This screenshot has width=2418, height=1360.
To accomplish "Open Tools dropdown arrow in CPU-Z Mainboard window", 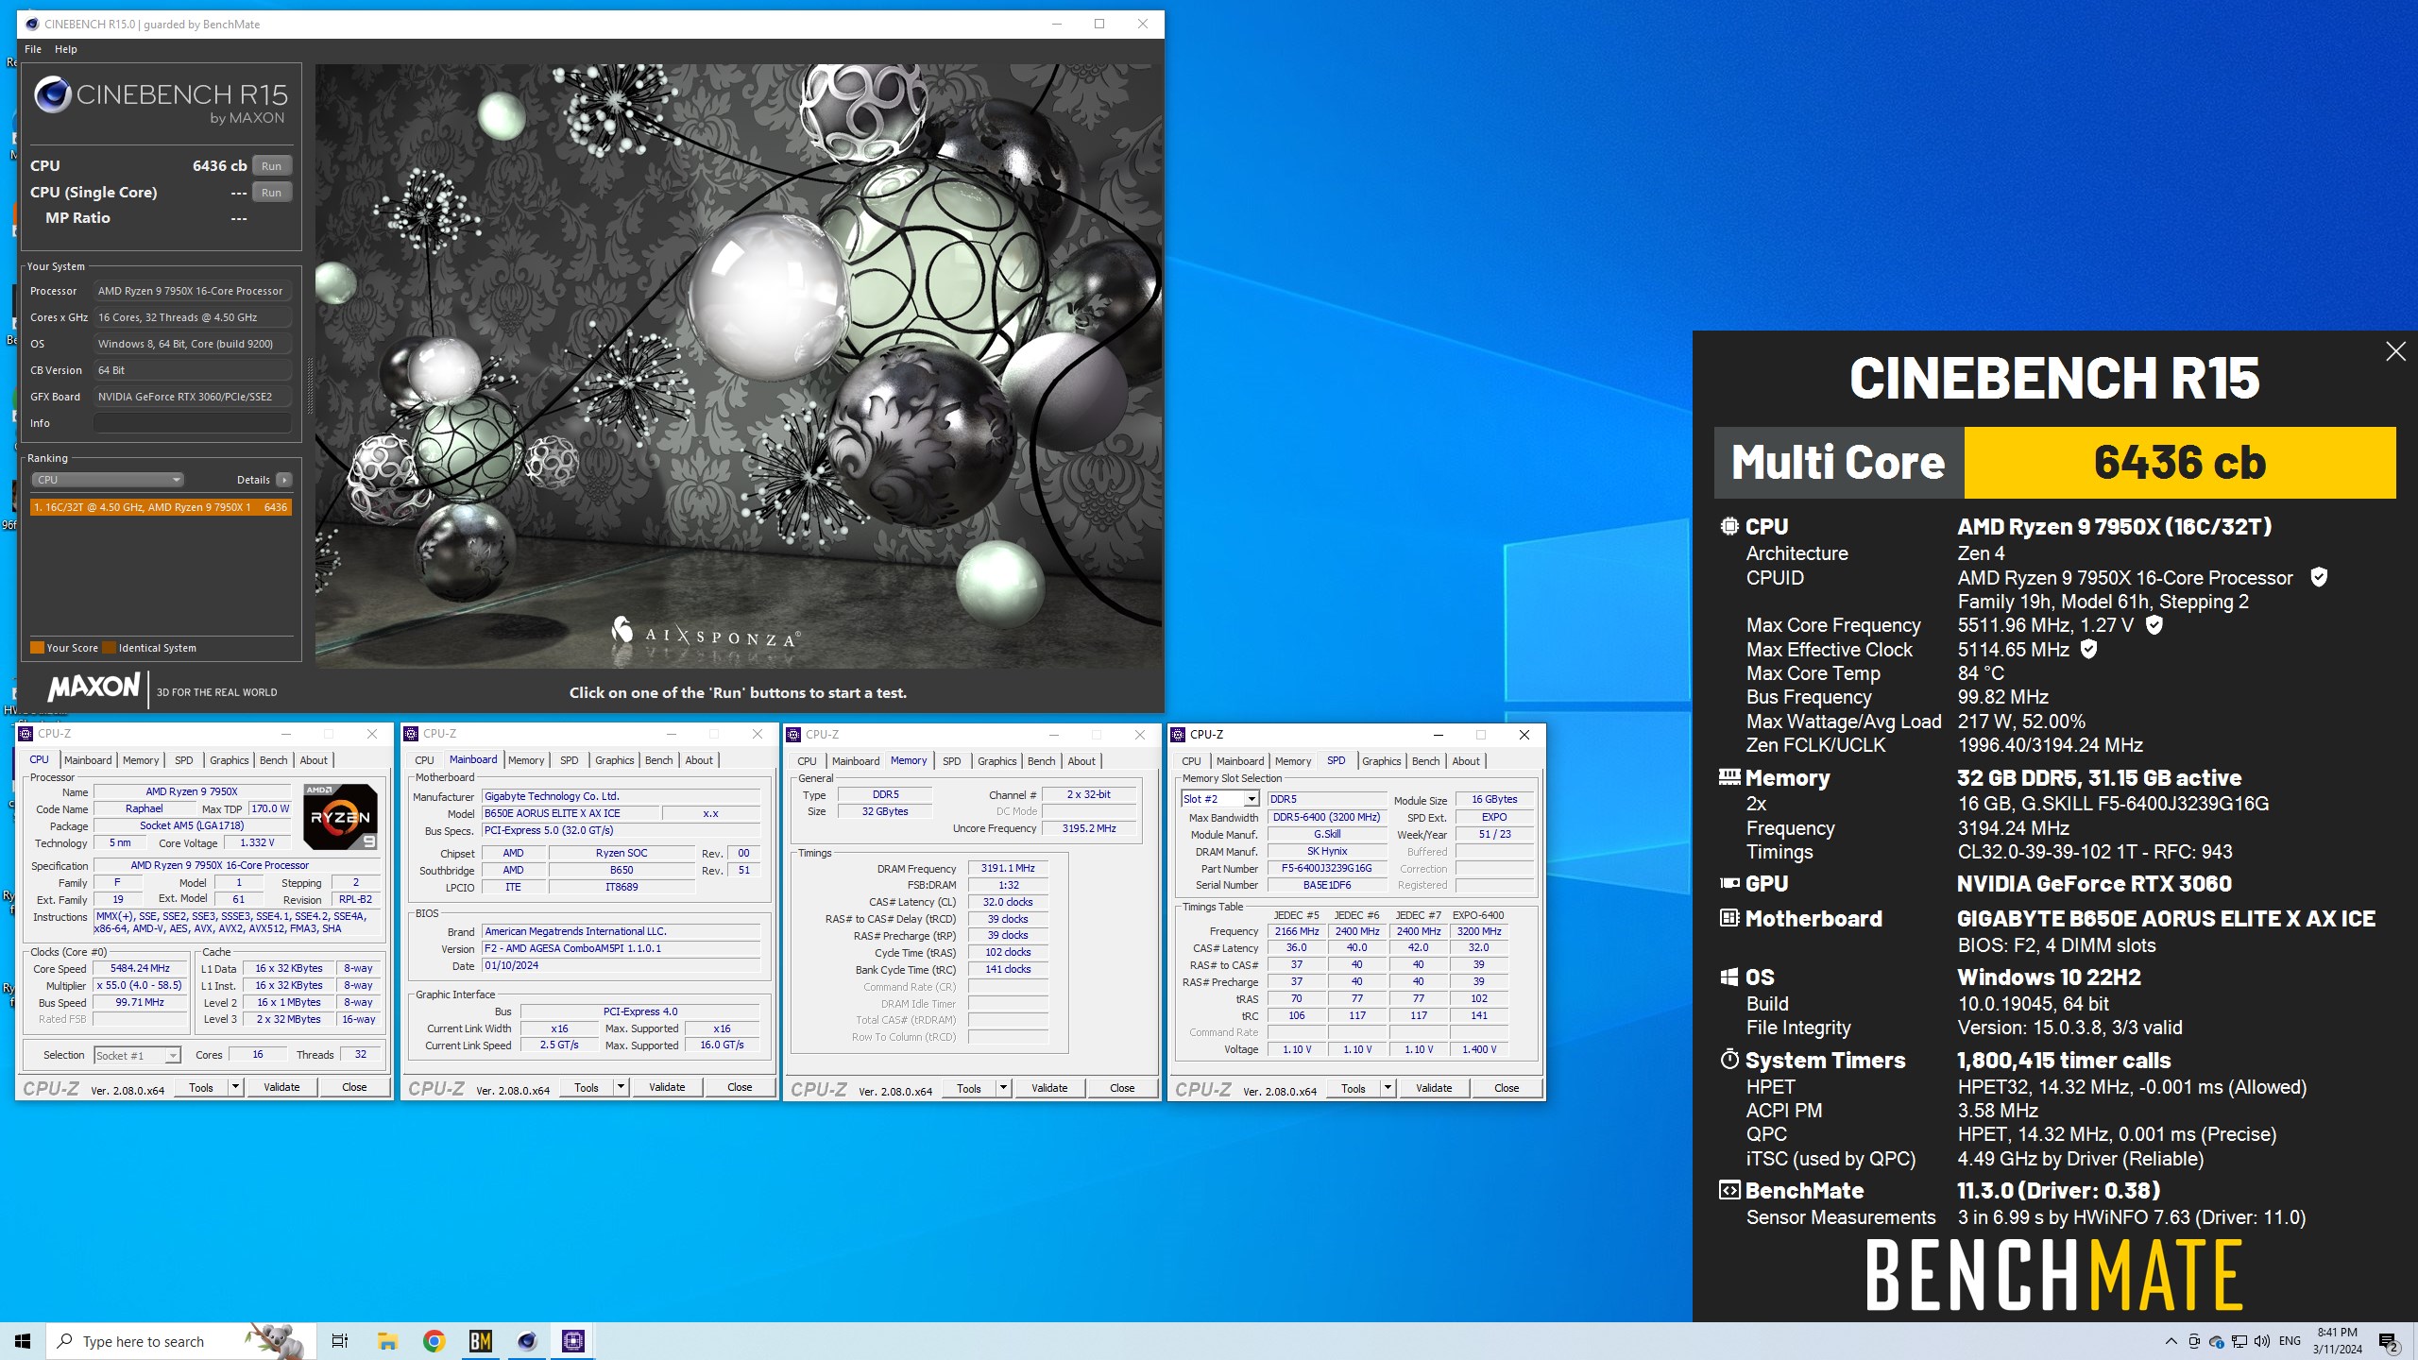I will tap(621, 1087).
